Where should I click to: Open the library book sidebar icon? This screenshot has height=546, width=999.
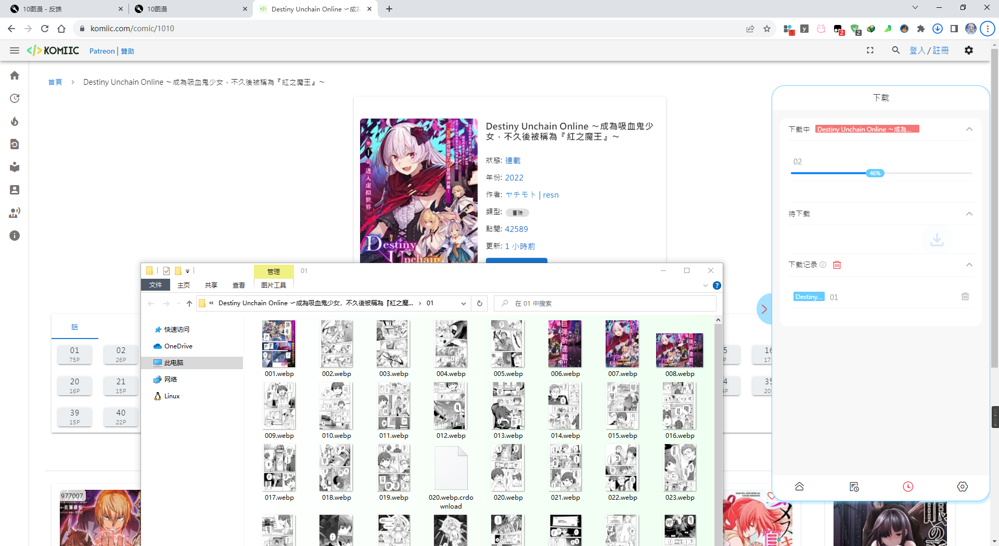15,167
